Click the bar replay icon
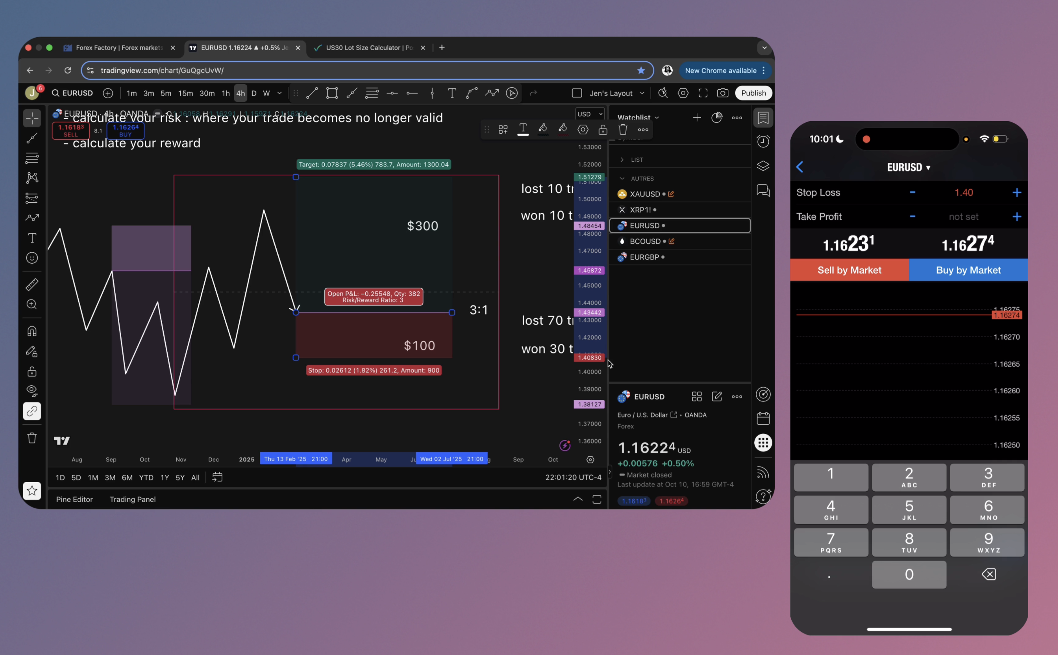1058x655 pixels. (512, 93)
